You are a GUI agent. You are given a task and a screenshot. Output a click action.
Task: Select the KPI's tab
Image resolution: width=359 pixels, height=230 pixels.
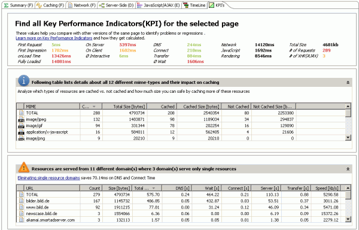pos(217,5)
